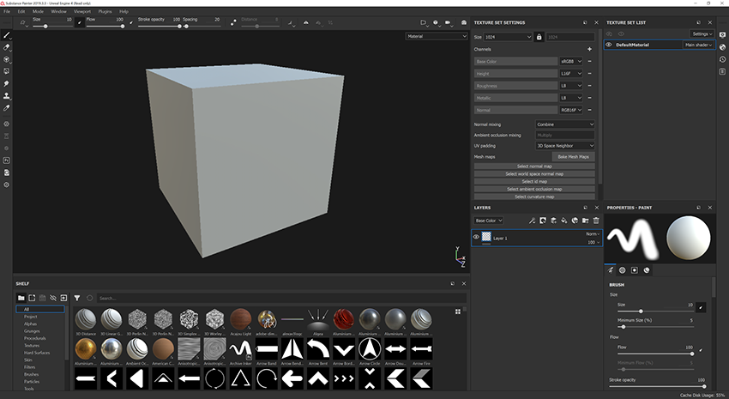Viewport: 729px width, 399px height.
Task: Toggle the size lock icon
Action: tap(539, 37)
